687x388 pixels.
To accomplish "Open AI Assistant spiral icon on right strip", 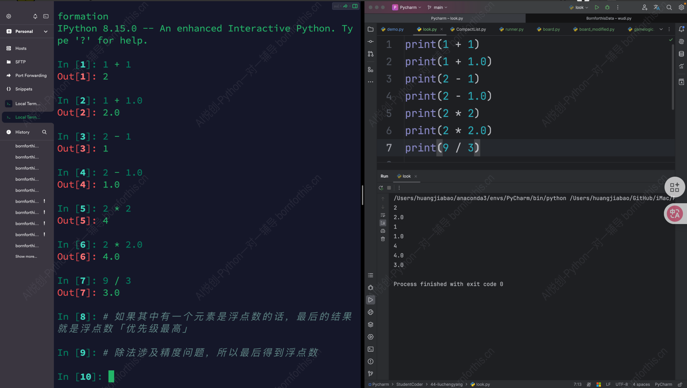I will (x=681, y=42).
